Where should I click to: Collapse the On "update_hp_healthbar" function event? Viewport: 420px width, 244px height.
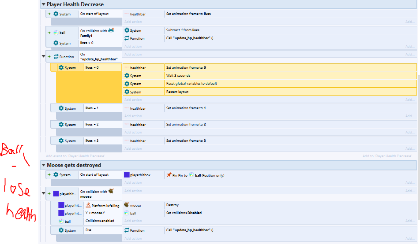[43, 56]
